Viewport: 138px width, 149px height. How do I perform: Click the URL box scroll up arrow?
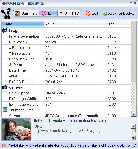click(x=133, y=126)
